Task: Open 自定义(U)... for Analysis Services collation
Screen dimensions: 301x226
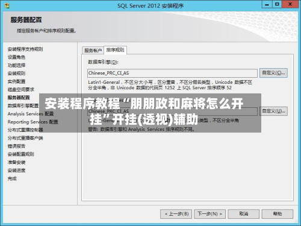Action: [273, 111]
